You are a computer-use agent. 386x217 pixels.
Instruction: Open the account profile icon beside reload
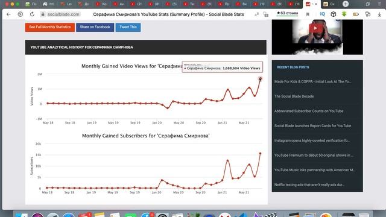coord(21,14)
